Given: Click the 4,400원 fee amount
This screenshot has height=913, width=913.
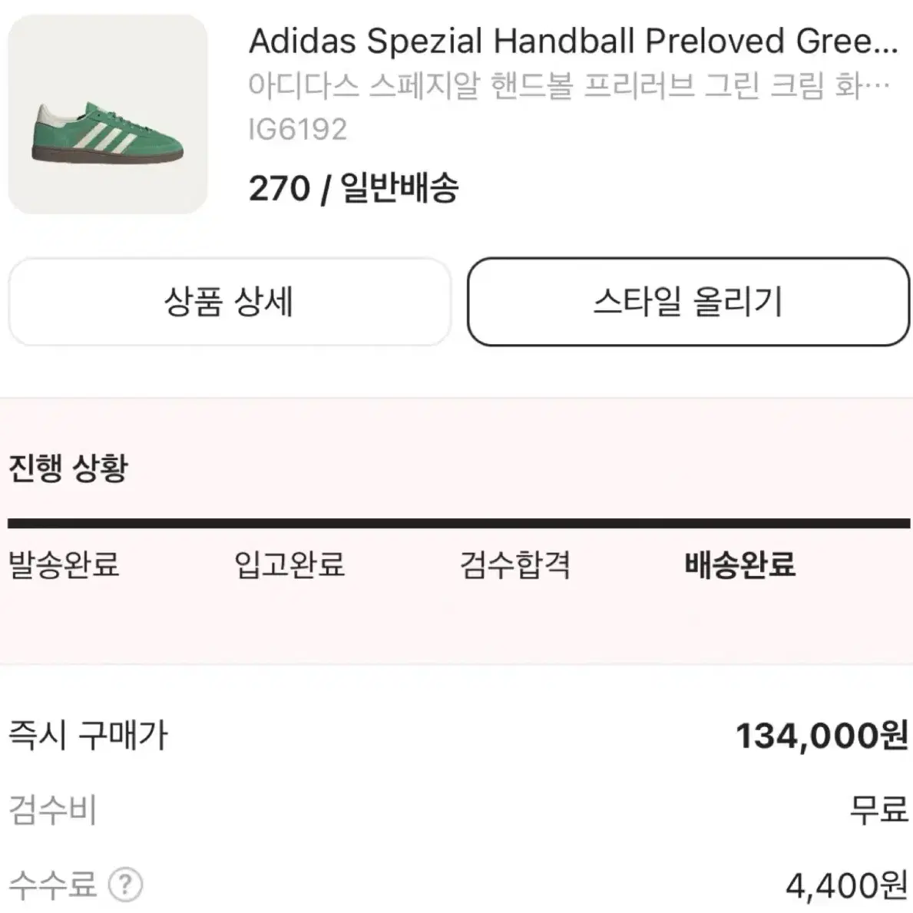Looking at the screenshot, I should 847,885.
